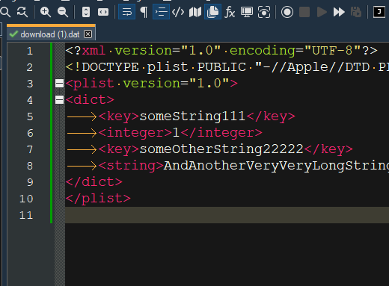Screen dimensions: 389x286
Task: Click the plist version="1.0" tag
Action: pyautogui.click(x=152, y=84)
